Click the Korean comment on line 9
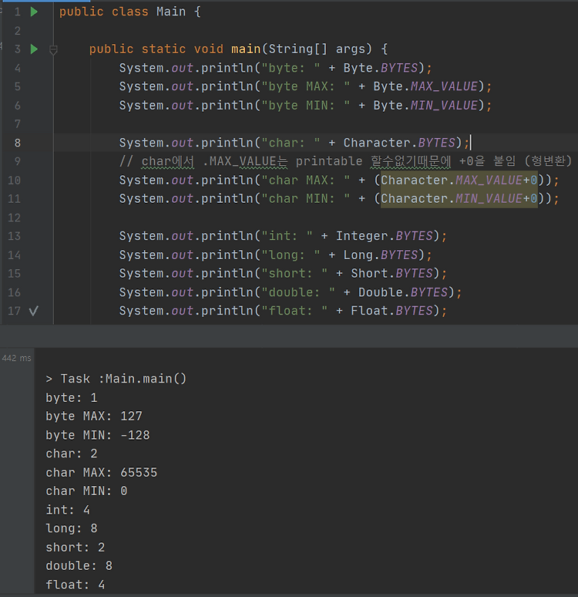Image resolution: width=578 pixels, height=597 pixels. (345, 161)
